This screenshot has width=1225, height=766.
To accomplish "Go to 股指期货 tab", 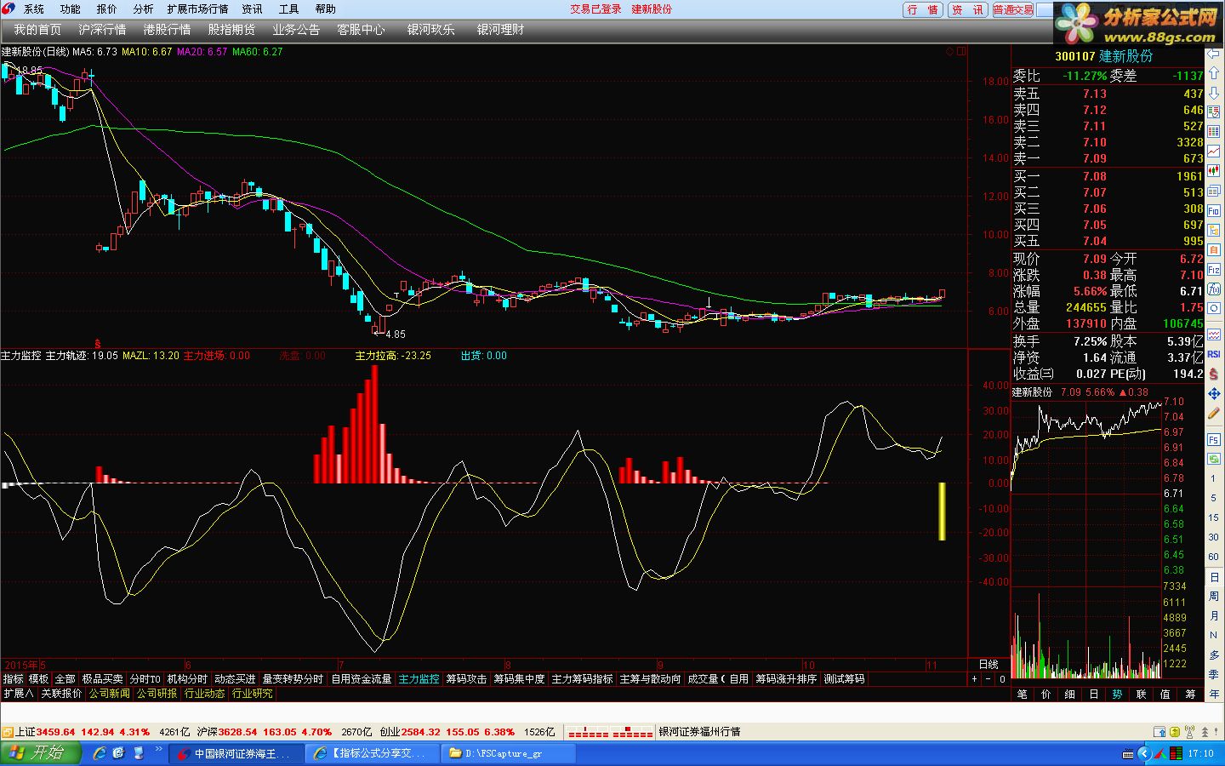I will [x=231, y=30].
